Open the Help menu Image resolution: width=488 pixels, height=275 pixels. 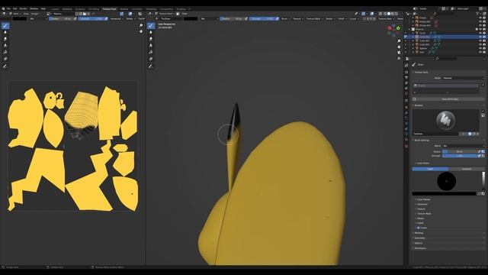[x=43, y=8]
